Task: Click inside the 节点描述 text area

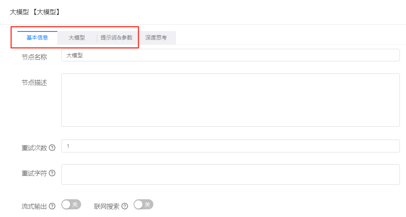Action: pos(230,100)
